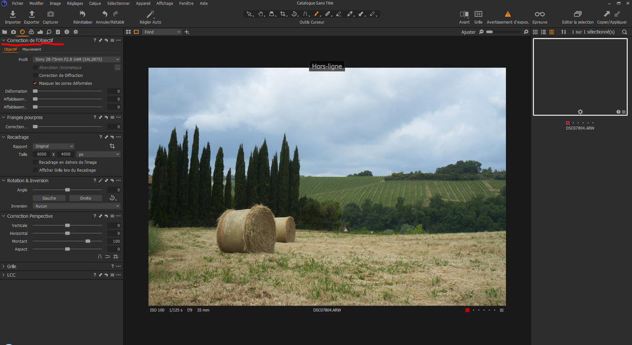632x345 pixels.
Task: Open the Color circles tool tab
Action: coord(31,32)
